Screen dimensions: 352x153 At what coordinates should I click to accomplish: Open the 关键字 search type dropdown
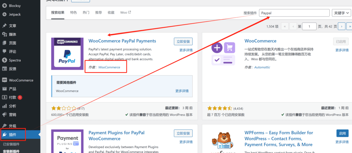(x=341, y=13)
